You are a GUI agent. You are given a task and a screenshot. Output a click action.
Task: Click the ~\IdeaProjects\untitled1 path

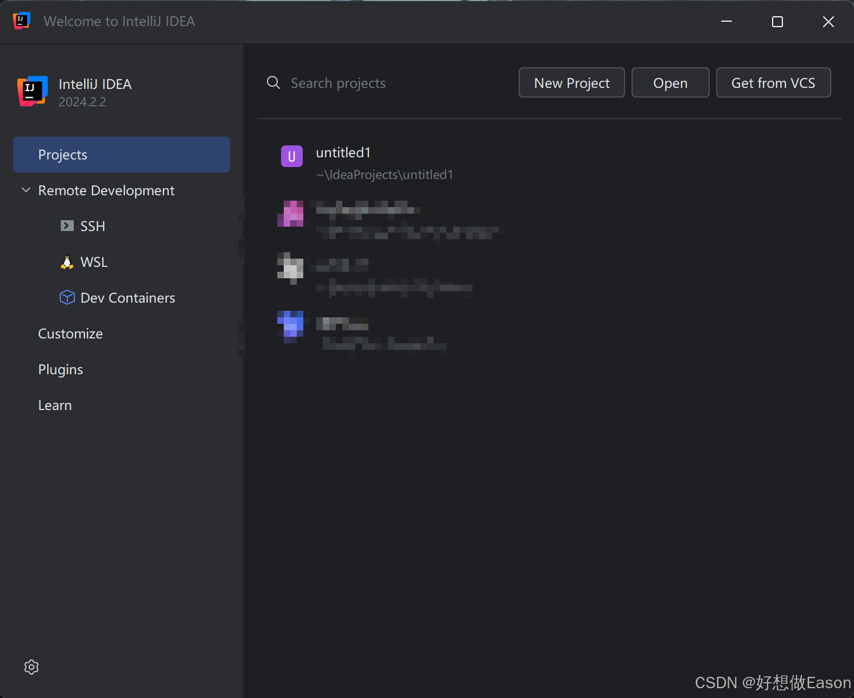385,175
